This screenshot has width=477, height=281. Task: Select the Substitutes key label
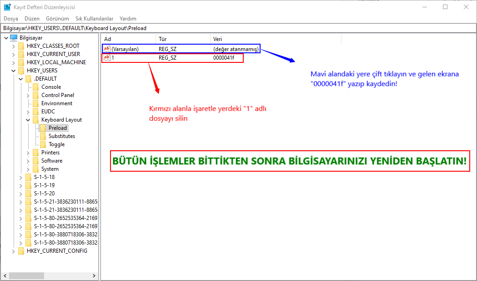[x=62, y=136]
